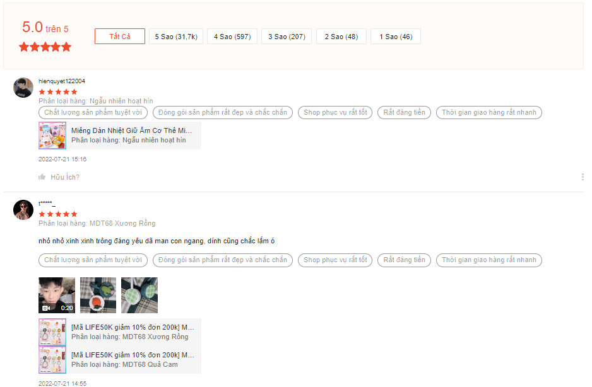The image size is (592, 387).
Task: Select the Tất Cả filter tab
Action: pyautogui.click(x=120, y=37)
